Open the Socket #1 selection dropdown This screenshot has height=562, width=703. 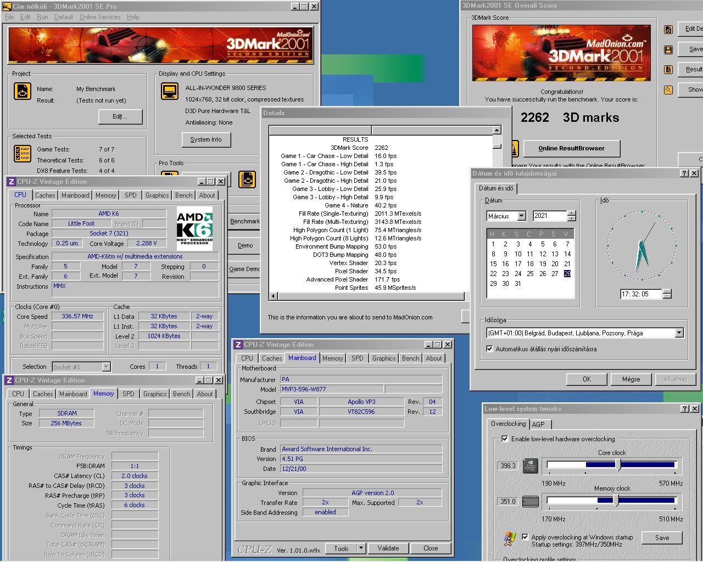(x=107, y=367)
